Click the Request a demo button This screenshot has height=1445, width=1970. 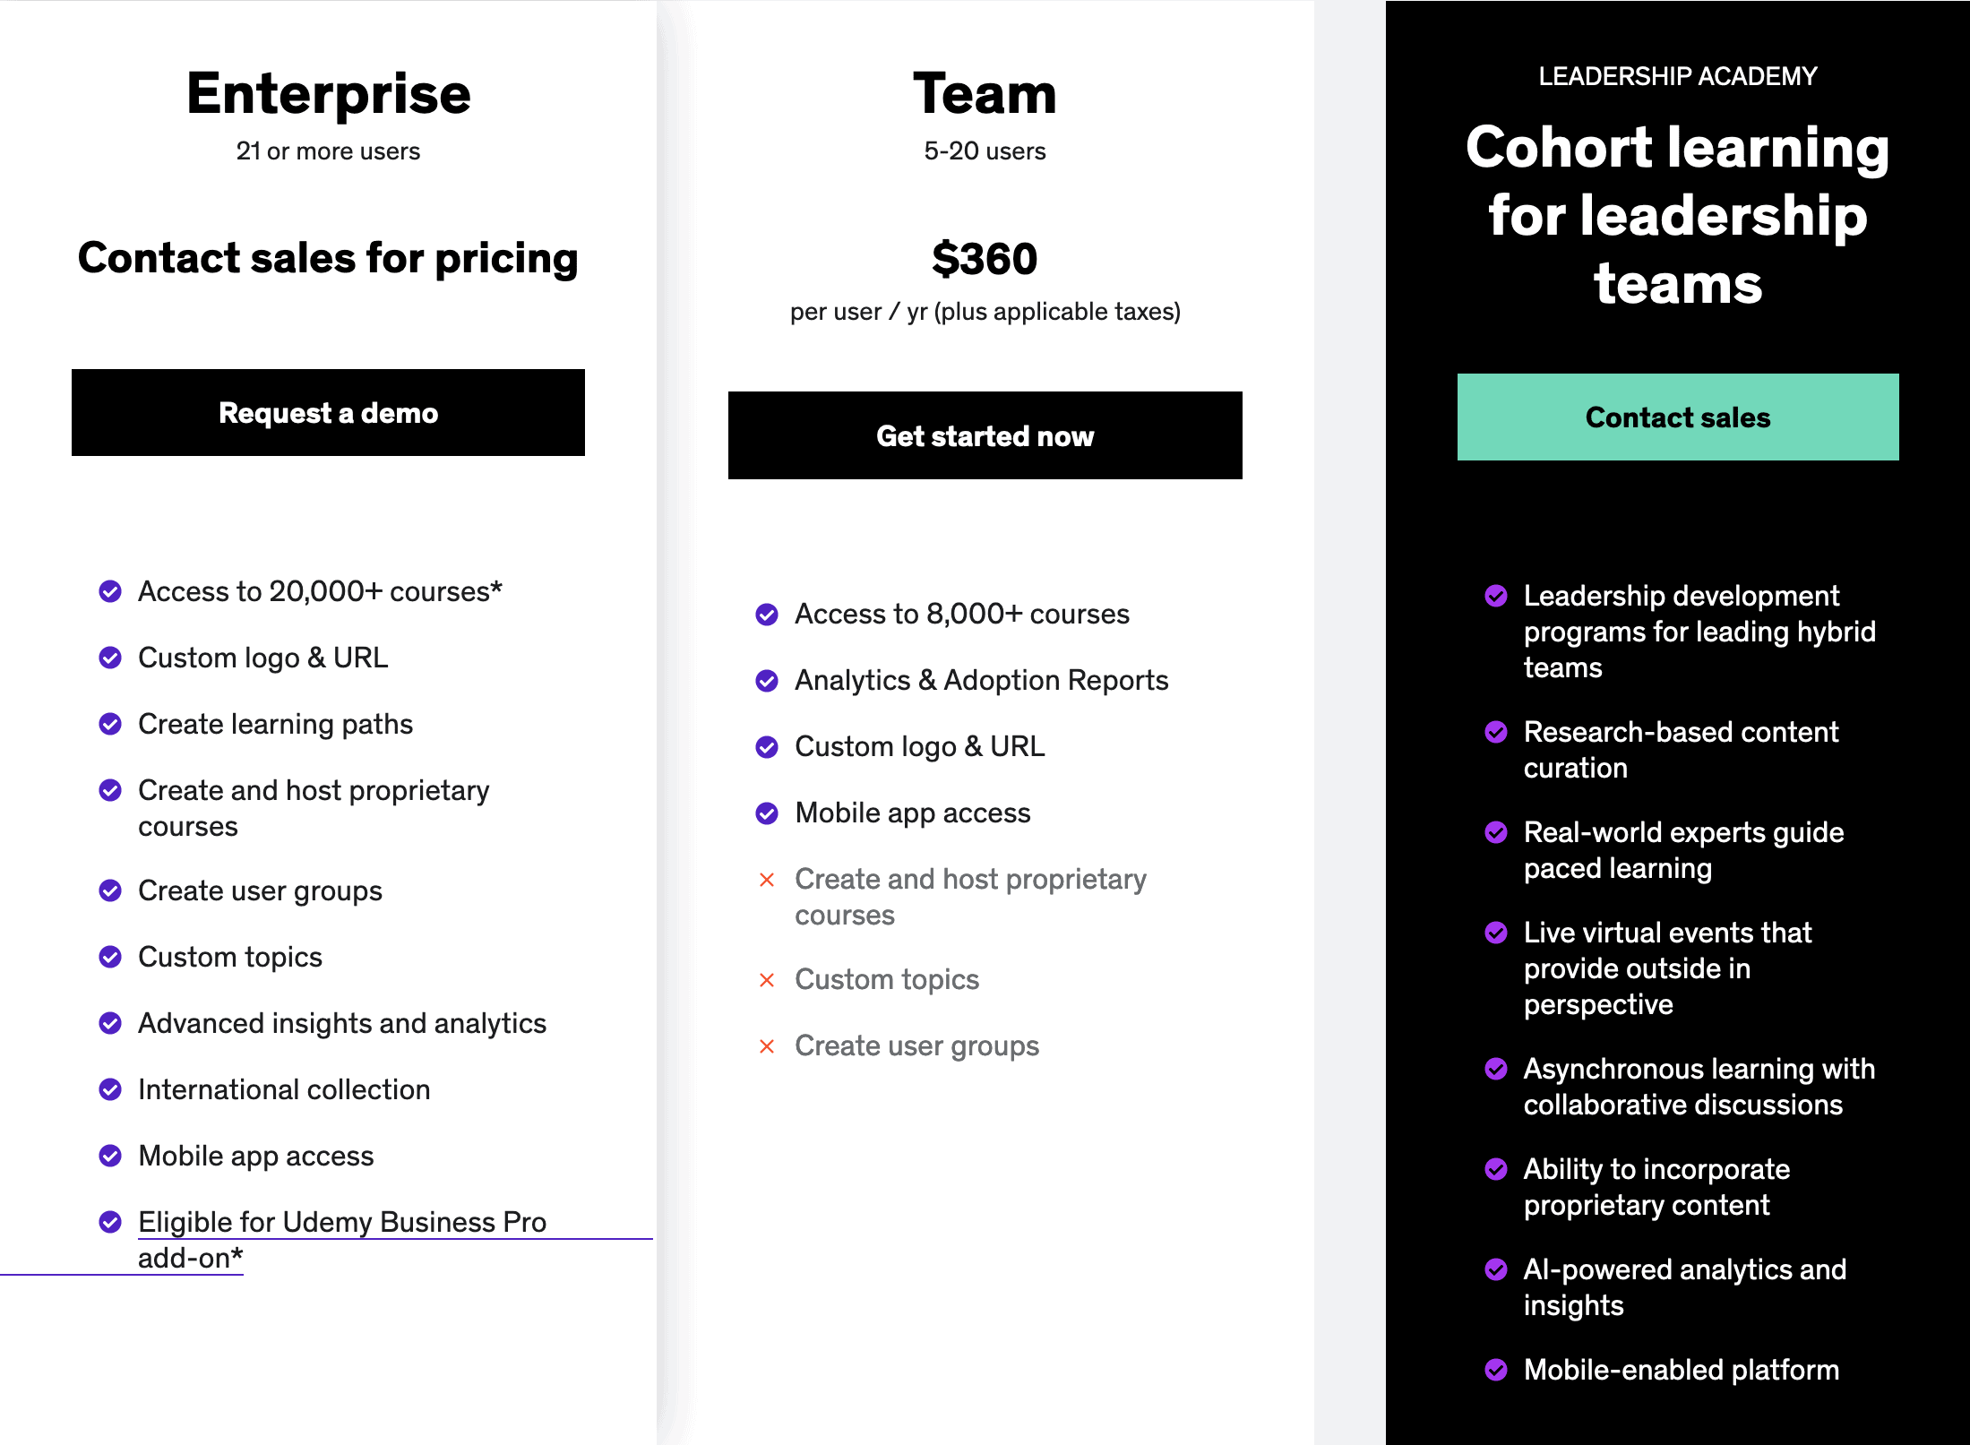click(328, 413)
